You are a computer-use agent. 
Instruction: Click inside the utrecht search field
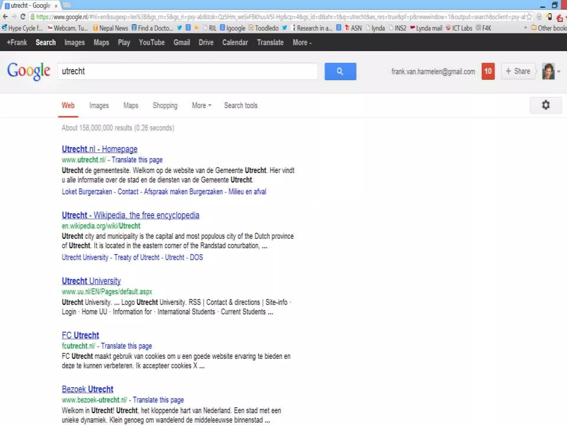point(187,71)
